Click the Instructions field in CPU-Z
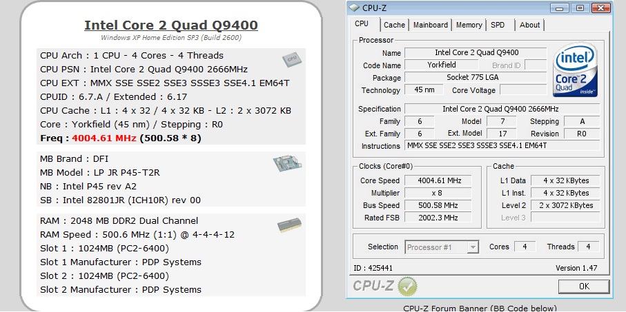The image size is (626, 312). (x=502, y=146)
